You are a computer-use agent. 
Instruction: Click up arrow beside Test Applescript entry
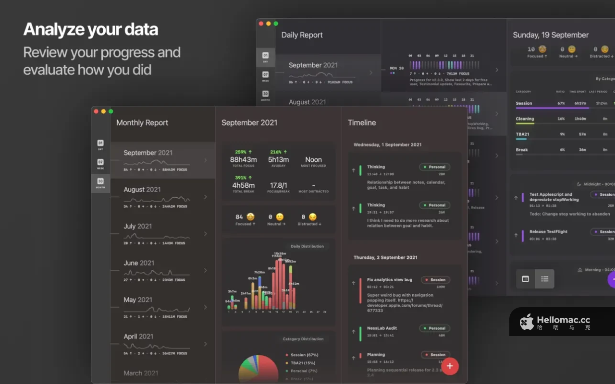pyautogui.click(x=516, y=197)
